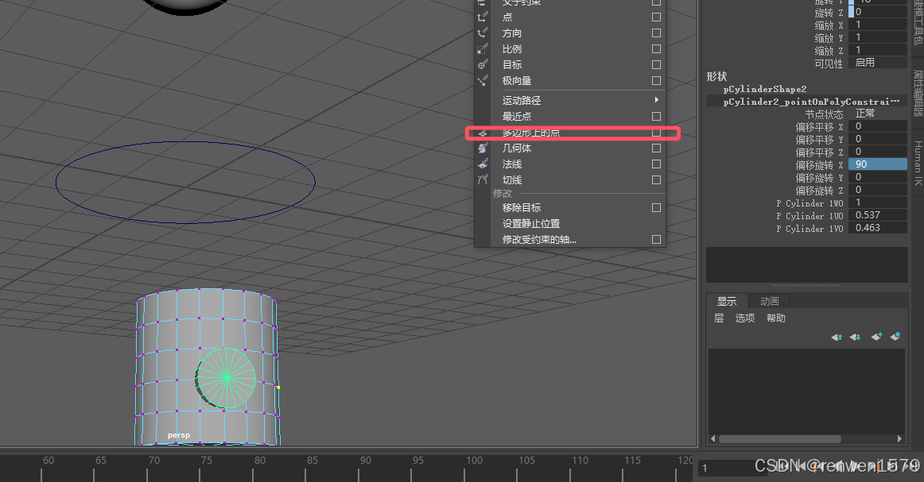Open the 帮助 menu in layer editor
Screen dimensions: 924x482
coord(776,318)
